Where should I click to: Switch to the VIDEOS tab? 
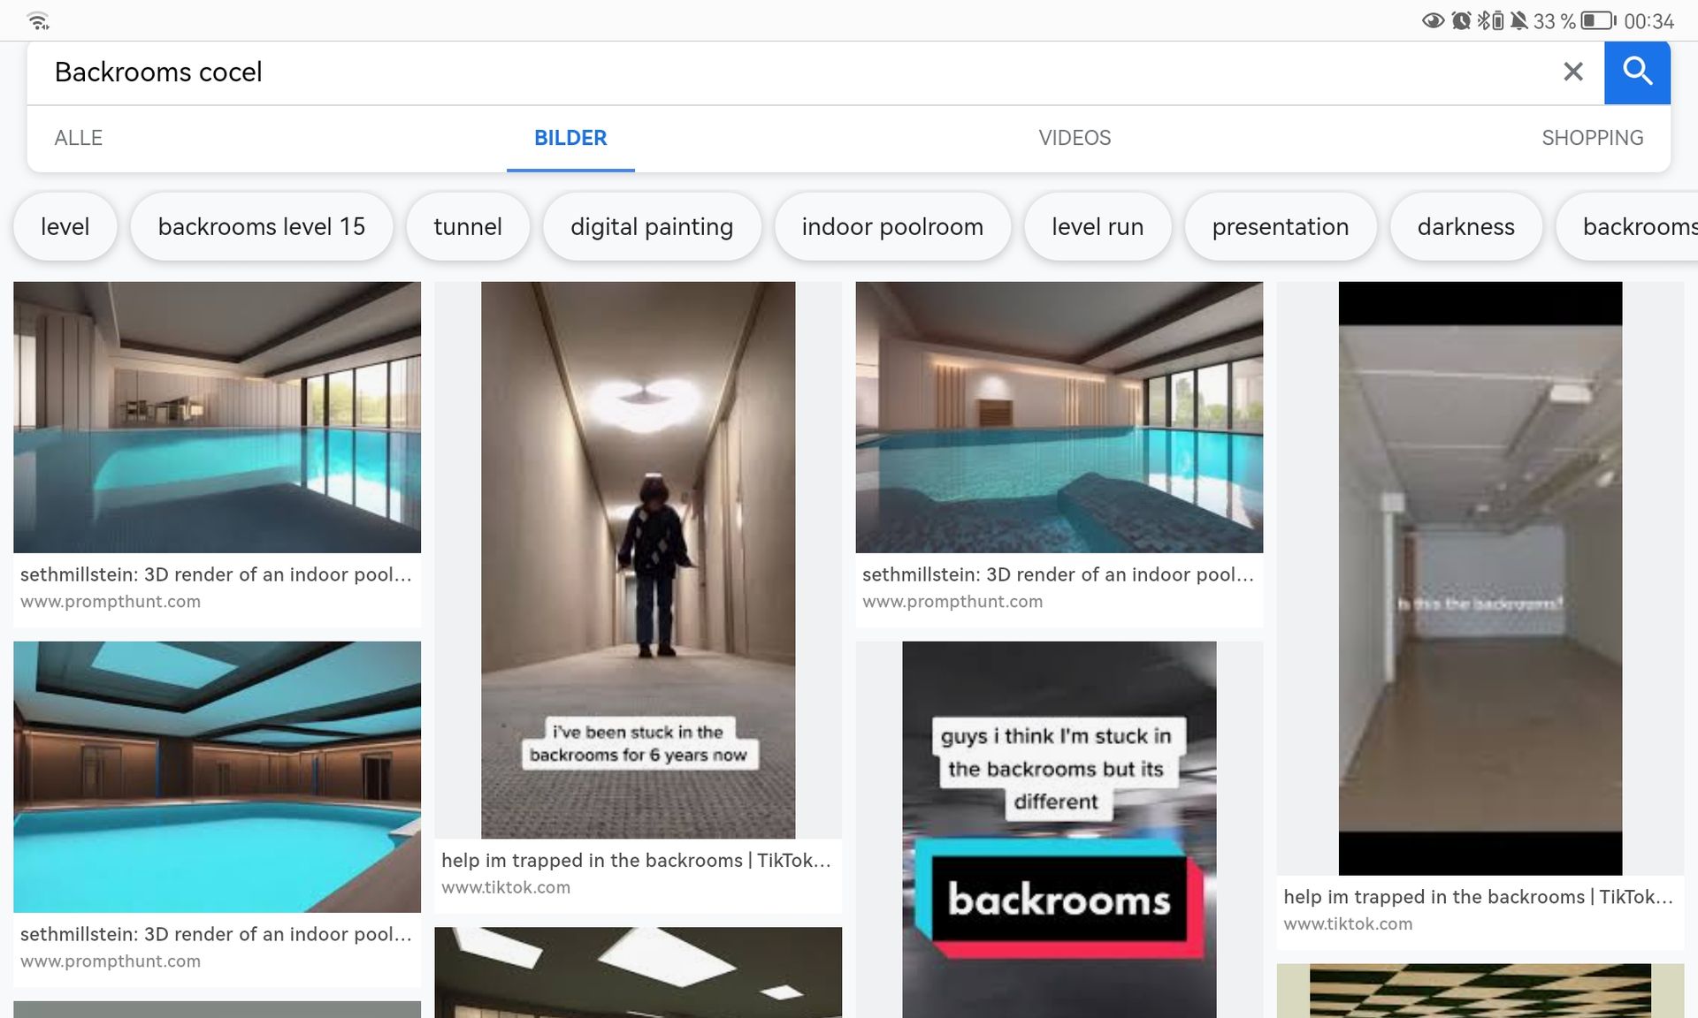(x=1075, y=138)
